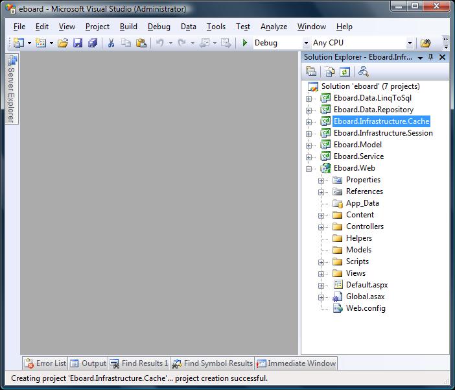Expand the Eboard.Data.LinqToSql project node

click(x=309, y=99)
